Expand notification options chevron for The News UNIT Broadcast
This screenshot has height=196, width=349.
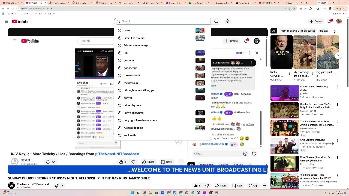[x=62, y=186]
